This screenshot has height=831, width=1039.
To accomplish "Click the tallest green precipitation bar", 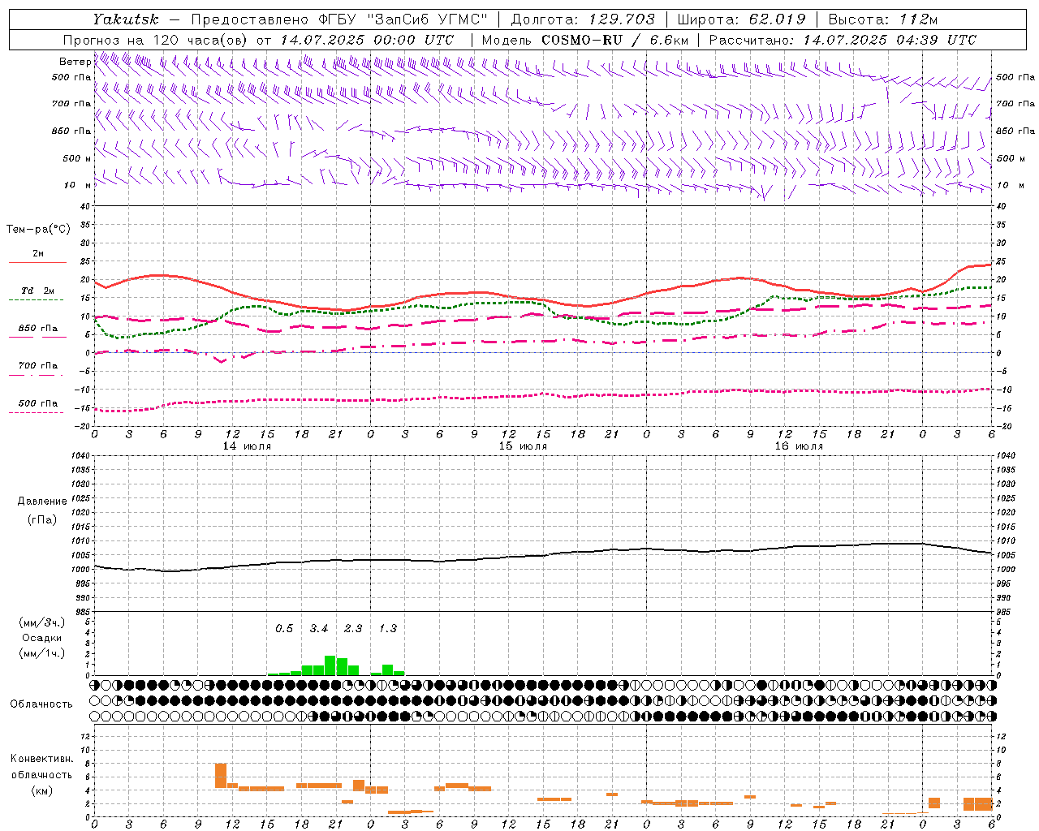I will click(330, 665).
